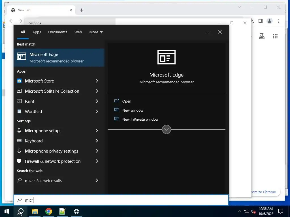Open Chrome tab search chevron
The height and width of the screenshot is (217, 290).
coord(239,7)
